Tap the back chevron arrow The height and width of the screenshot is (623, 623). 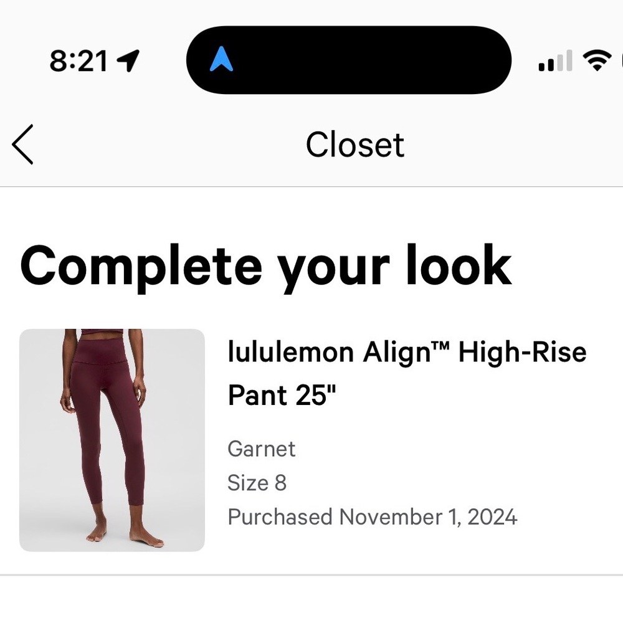coord(22,145)
